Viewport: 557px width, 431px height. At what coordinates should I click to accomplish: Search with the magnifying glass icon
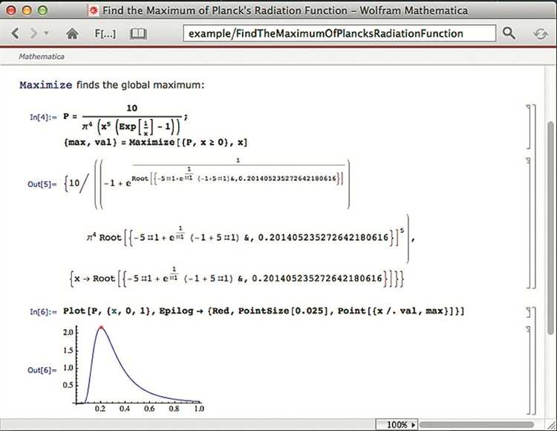pyautogui.click(x=509, y=33)
